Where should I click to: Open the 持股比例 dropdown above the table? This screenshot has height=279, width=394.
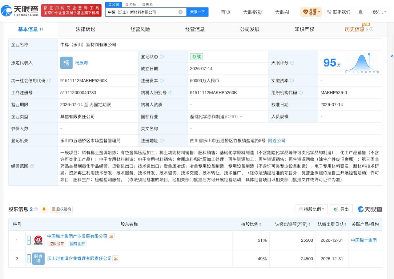point(311,209)
